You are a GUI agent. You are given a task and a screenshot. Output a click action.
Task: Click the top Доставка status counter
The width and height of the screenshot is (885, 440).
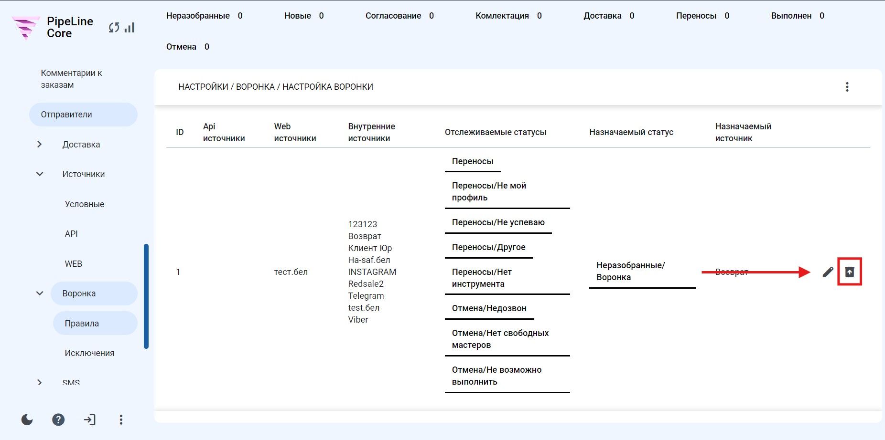click(x=609, y=16)
